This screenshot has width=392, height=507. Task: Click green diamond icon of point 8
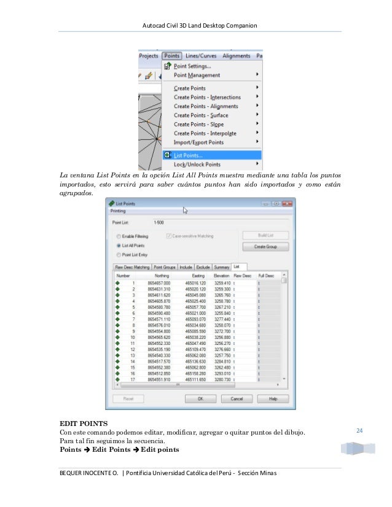[x=117, y=325]
